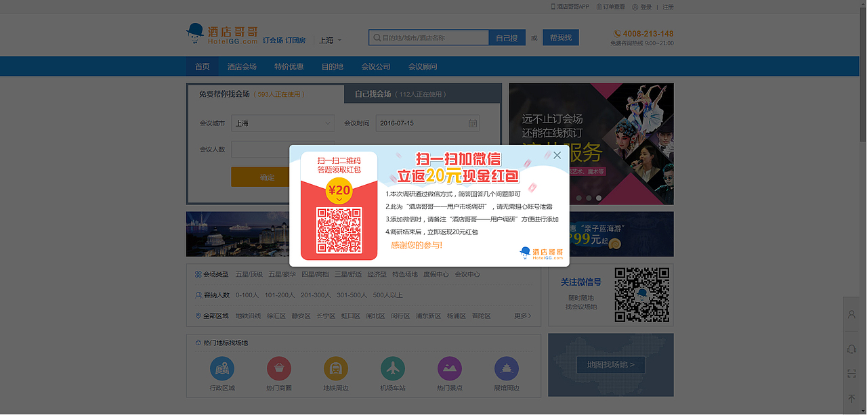867x415 pixels.
Task: Click the 地图找场地 map button
Action: (x=611, y=365)
